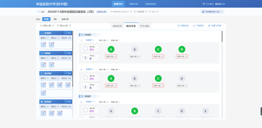This screenshot has height=128, width=262.
Task: Collapse the 一、多选题1 section with 收起
Action: 68,33
